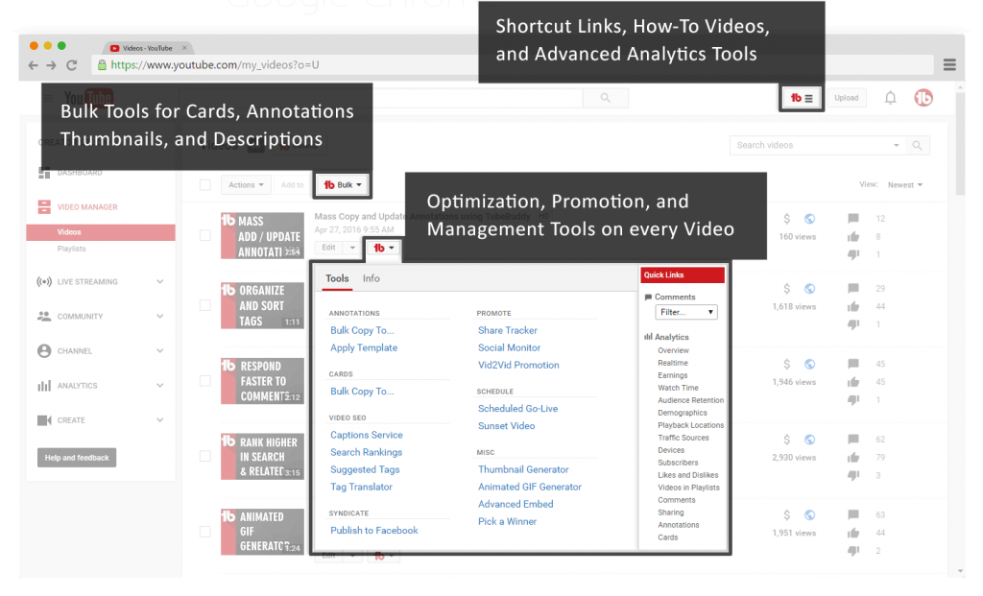Click the Channel sidebar icon
This screenshot has height=596, width=983.
tap(44, 351)
